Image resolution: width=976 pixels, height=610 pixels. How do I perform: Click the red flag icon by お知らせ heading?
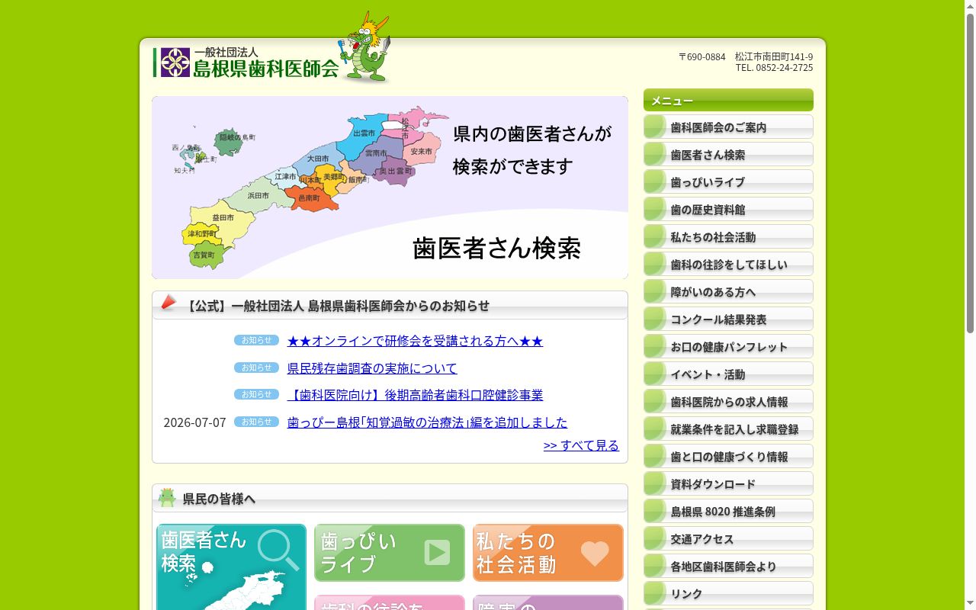pyautogui.click(x=169, y=303)
